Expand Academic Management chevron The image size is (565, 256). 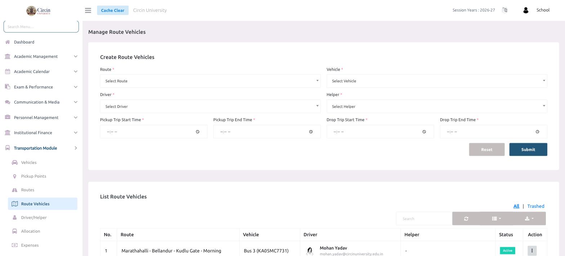pyautogui.click(x=76, y=56)
